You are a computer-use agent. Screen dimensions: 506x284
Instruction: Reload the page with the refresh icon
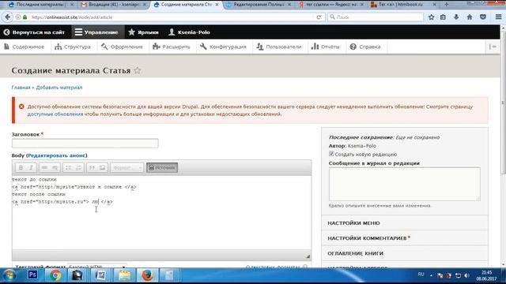pos(319,17)
